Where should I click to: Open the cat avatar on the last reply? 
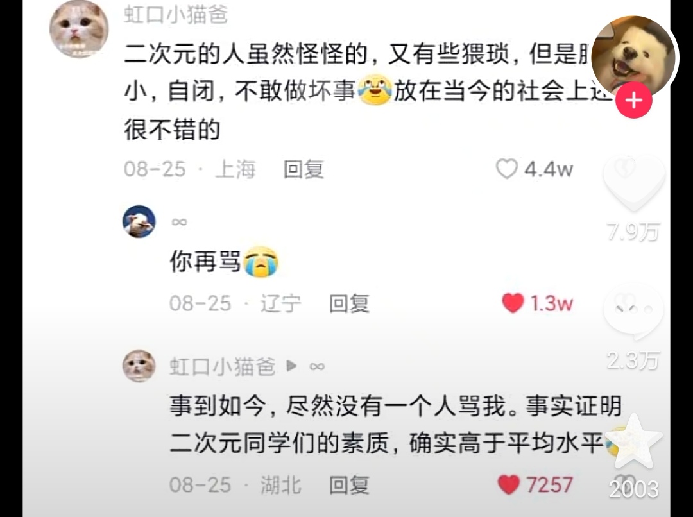coord(139,366)
